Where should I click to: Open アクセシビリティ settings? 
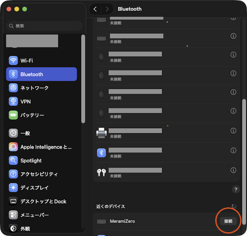(41, 174)
